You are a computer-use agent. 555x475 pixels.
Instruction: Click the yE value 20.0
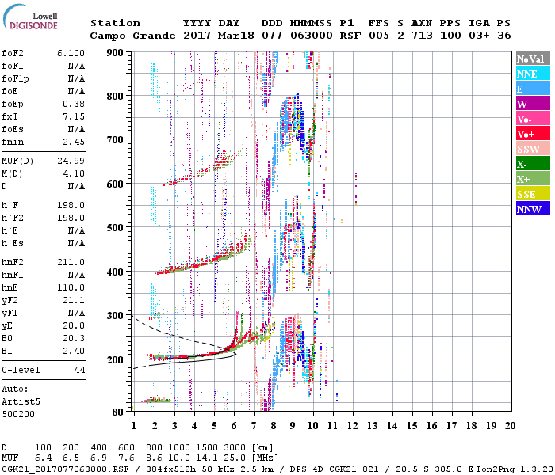click(74, 325)
